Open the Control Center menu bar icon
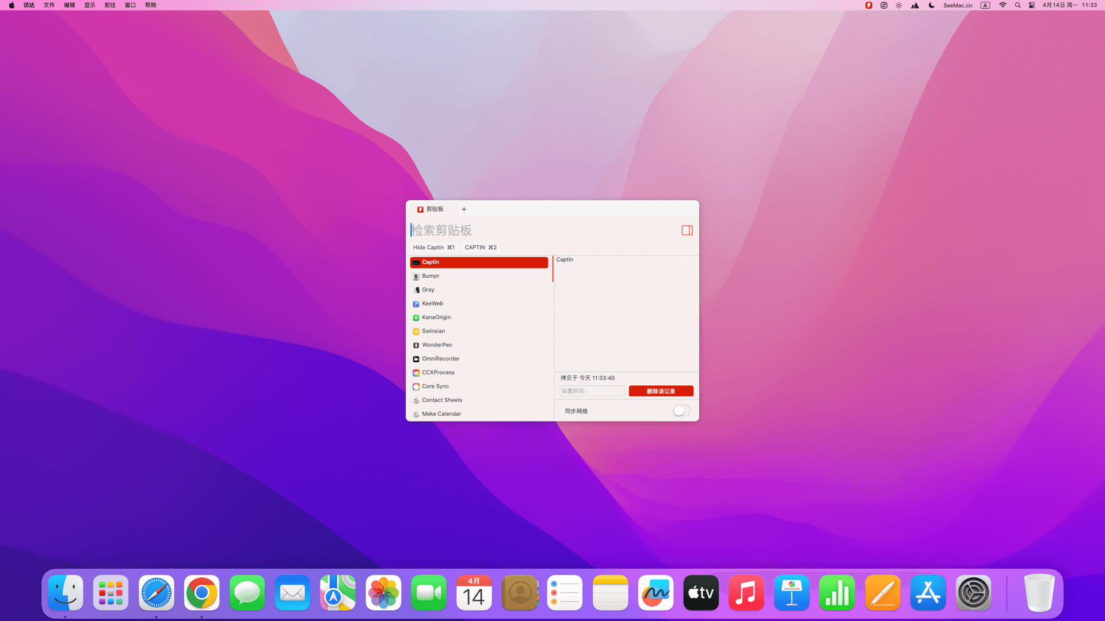1105x621 pixels. [1032, 5]
